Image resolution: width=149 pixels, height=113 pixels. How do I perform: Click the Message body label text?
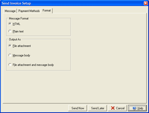pyautogui.click(x=21, y=55)
